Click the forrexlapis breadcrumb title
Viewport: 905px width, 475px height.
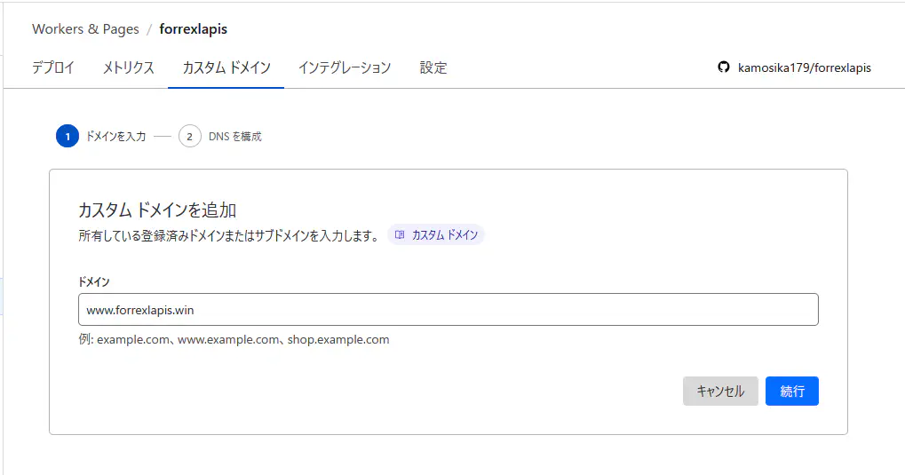[x=194, y=29]
